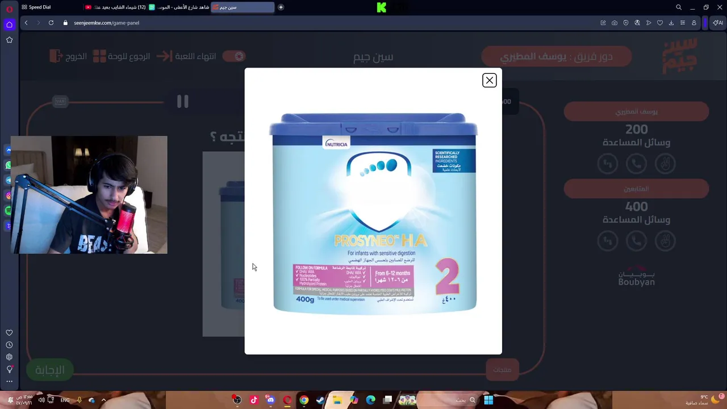Viewport: 727px width, 409px height.
Task: Open the heart icon in Opera sidebar
Action: pos(9,333)
